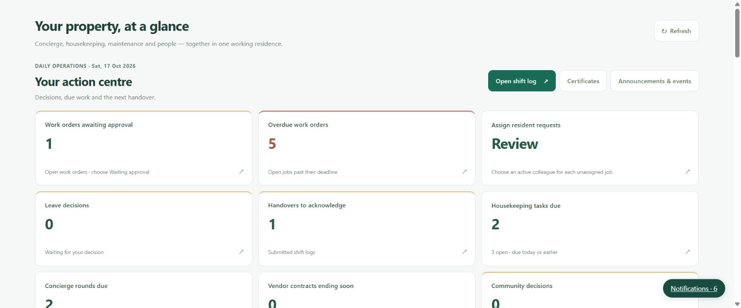741x308 pixels.
Task: Show the Notifications · 6 panel
Action: [x=694, y=289]
